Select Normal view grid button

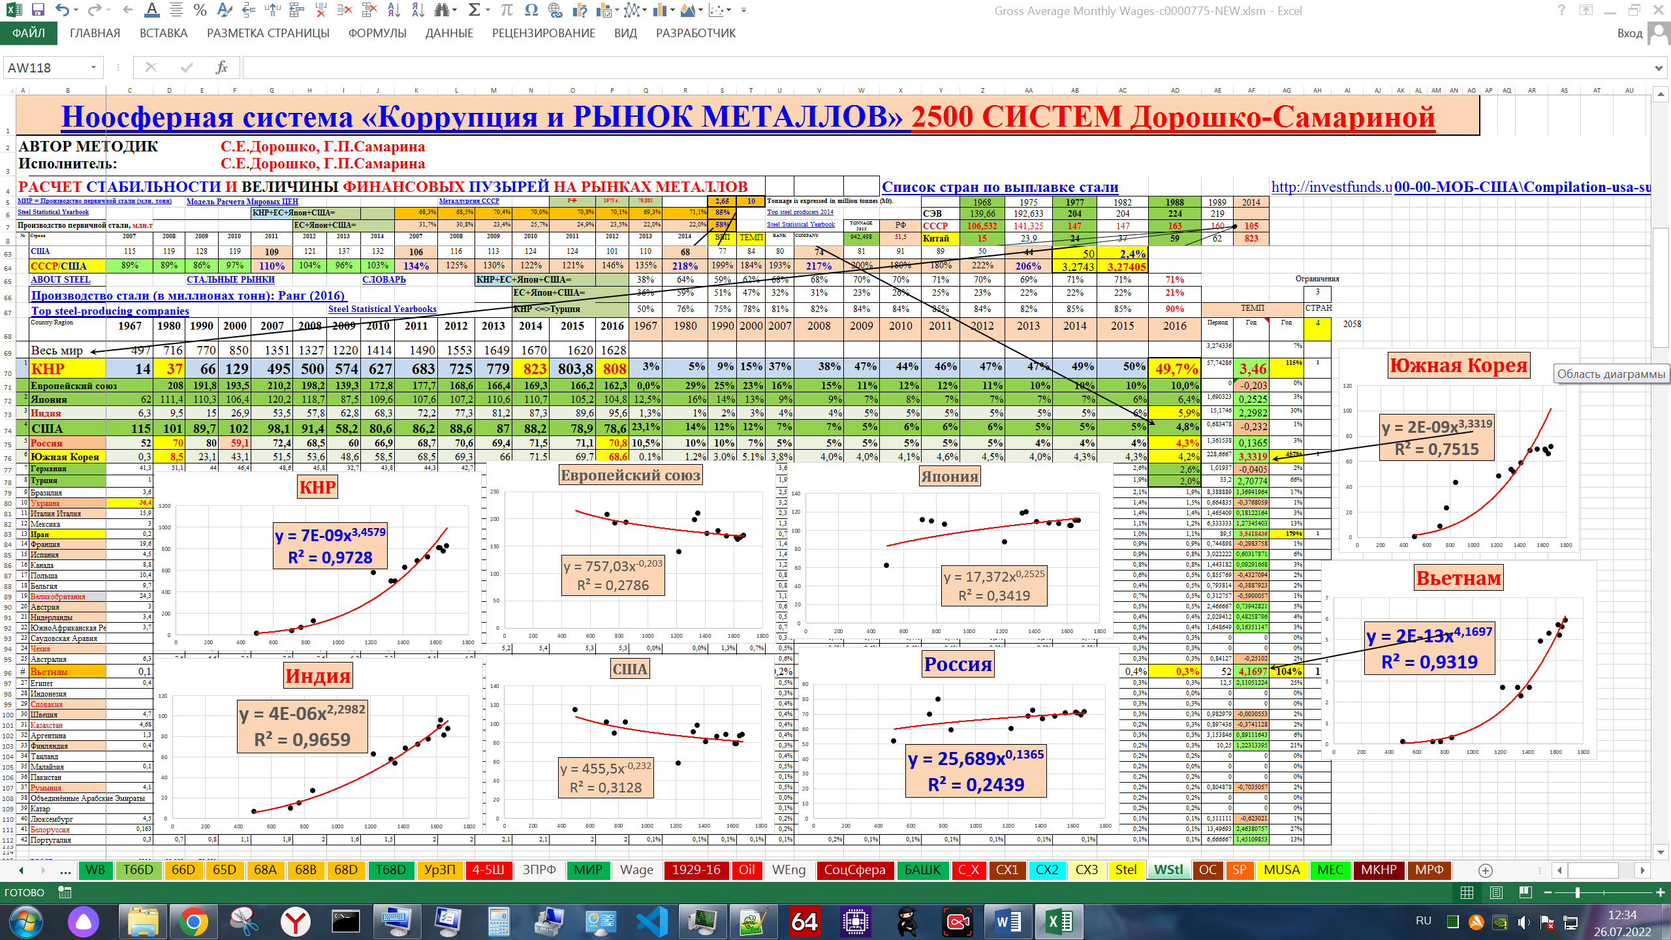[x=1467, y=892]
